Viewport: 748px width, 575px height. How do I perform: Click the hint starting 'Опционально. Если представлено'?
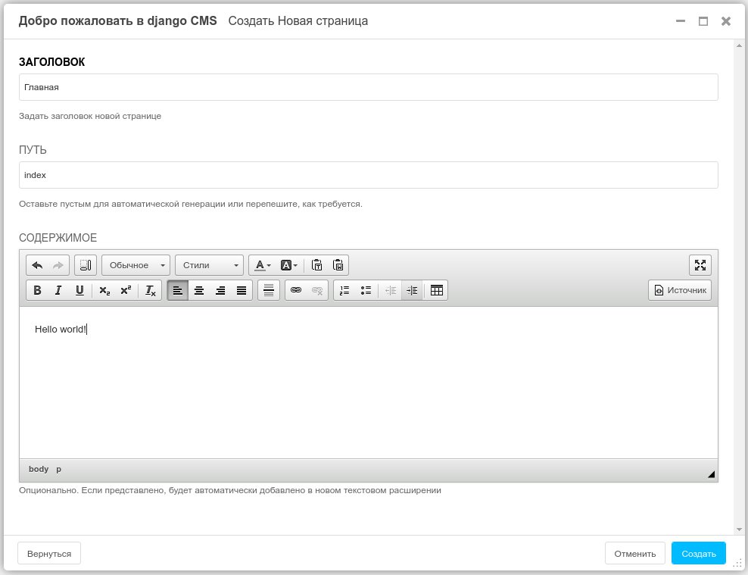[230, 490]
